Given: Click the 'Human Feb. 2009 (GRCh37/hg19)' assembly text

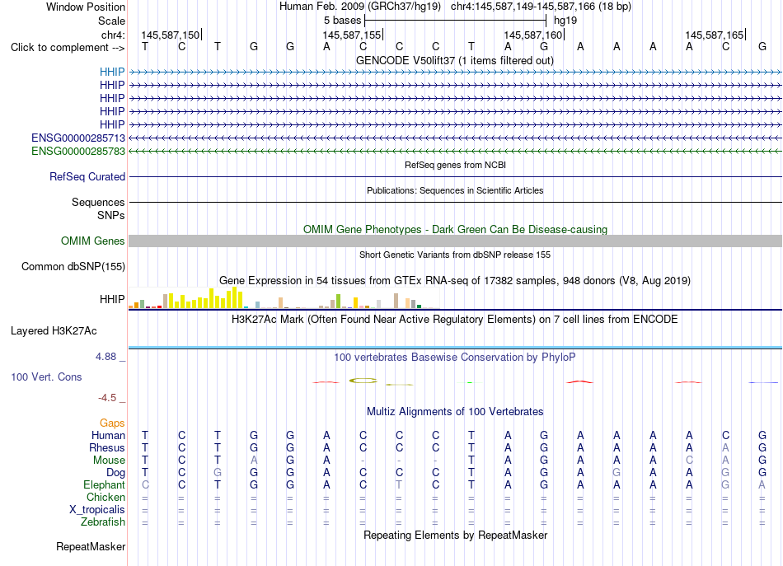Looking at the screenshot, I should pos(360,7).
